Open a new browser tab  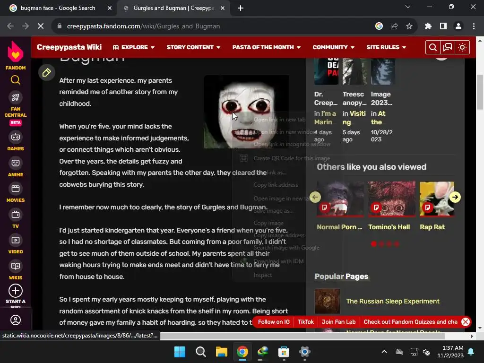241,9
